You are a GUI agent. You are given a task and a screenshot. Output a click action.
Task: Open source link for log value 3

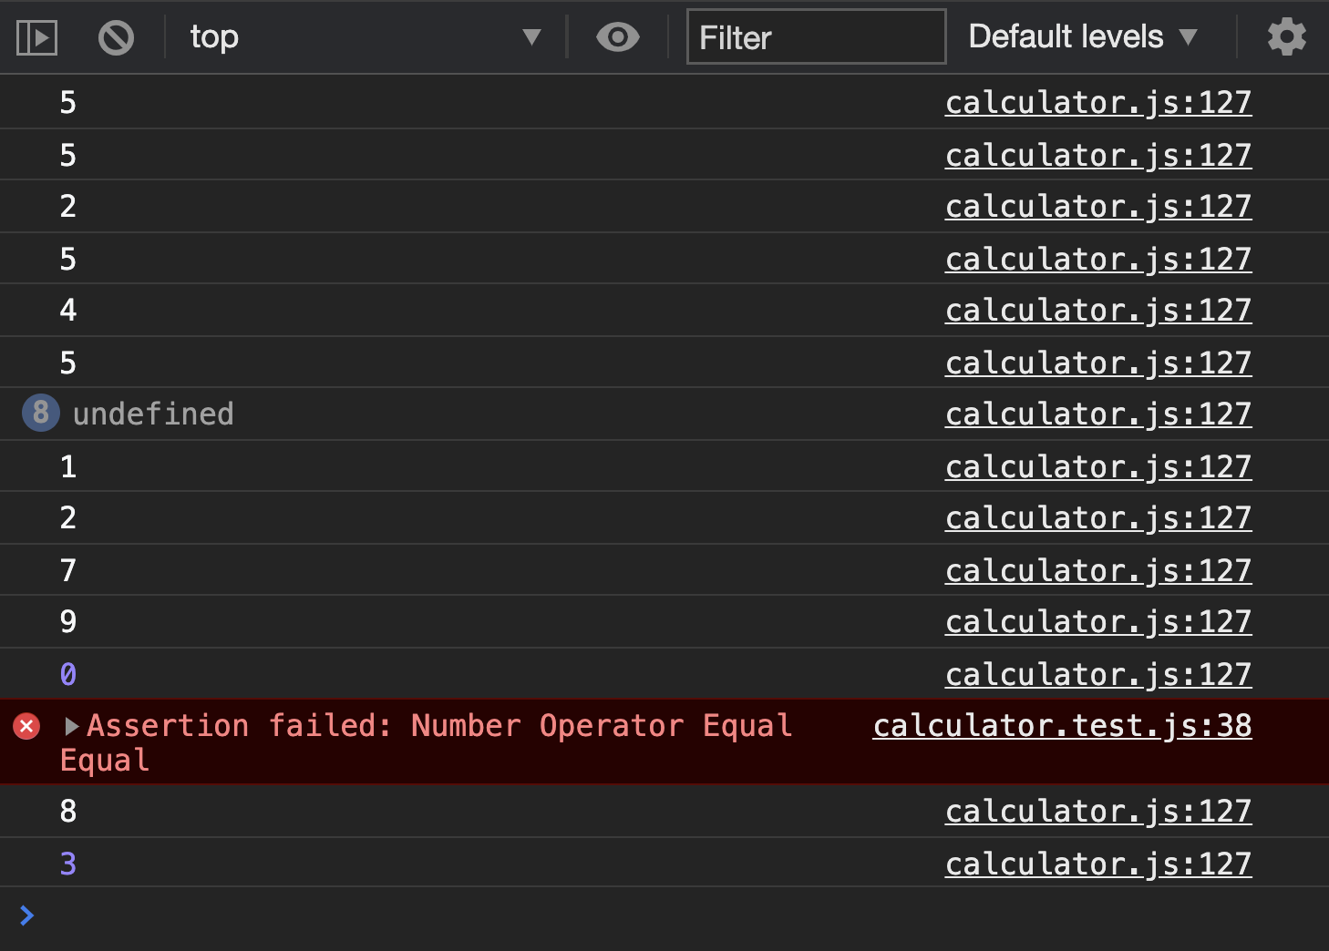pos(1097,864)
